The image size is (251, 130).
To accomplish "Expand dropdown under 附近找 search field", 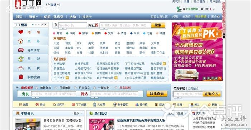I will 104,29.
